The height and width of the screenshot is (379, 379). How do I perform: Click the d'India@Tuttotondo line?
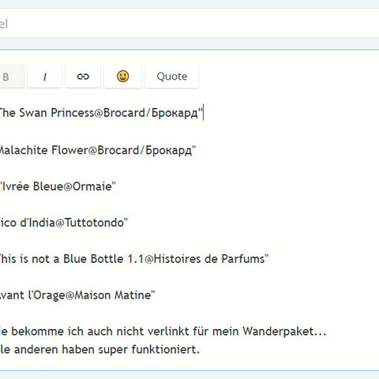(64, 223)
